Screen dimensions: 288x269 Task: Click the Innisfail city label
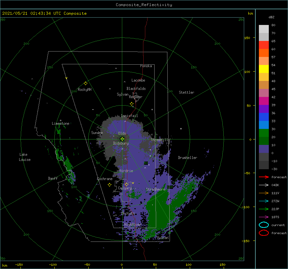point(129,116)
